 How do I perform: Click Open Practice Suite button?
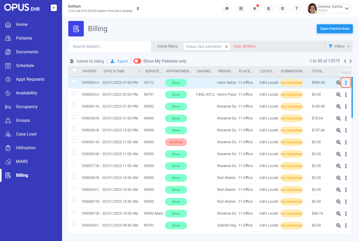335,29
